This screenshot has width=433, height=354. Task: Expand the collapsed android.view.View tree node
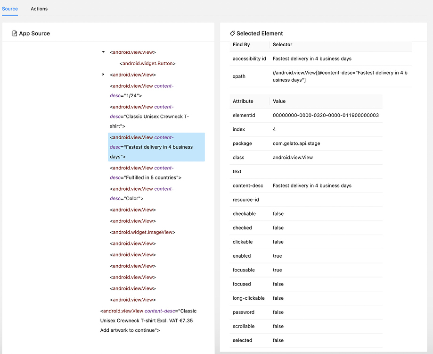(103, 75)
